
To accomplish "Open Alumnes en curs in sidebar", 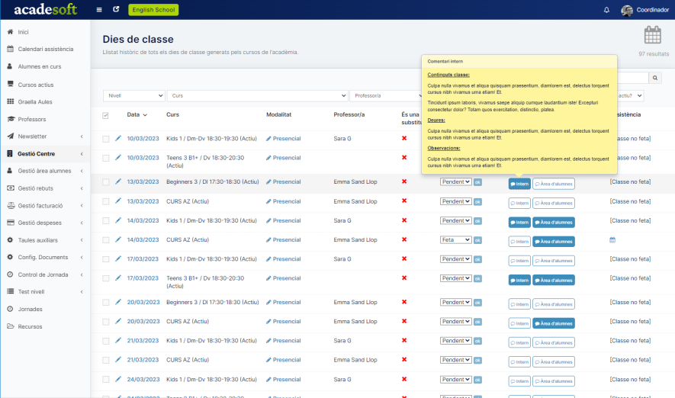I will (x=39, y=66).
